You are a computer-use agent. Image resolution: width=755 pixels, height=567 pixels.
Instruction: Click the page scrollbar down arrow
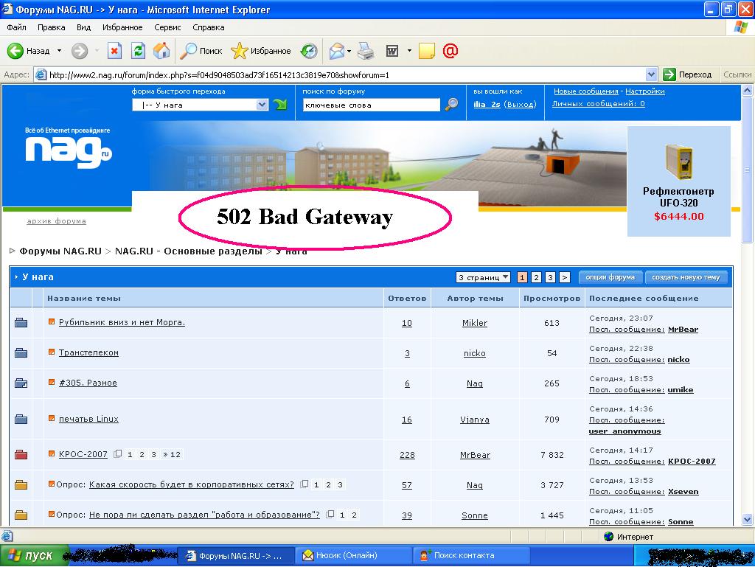(747, 519)
